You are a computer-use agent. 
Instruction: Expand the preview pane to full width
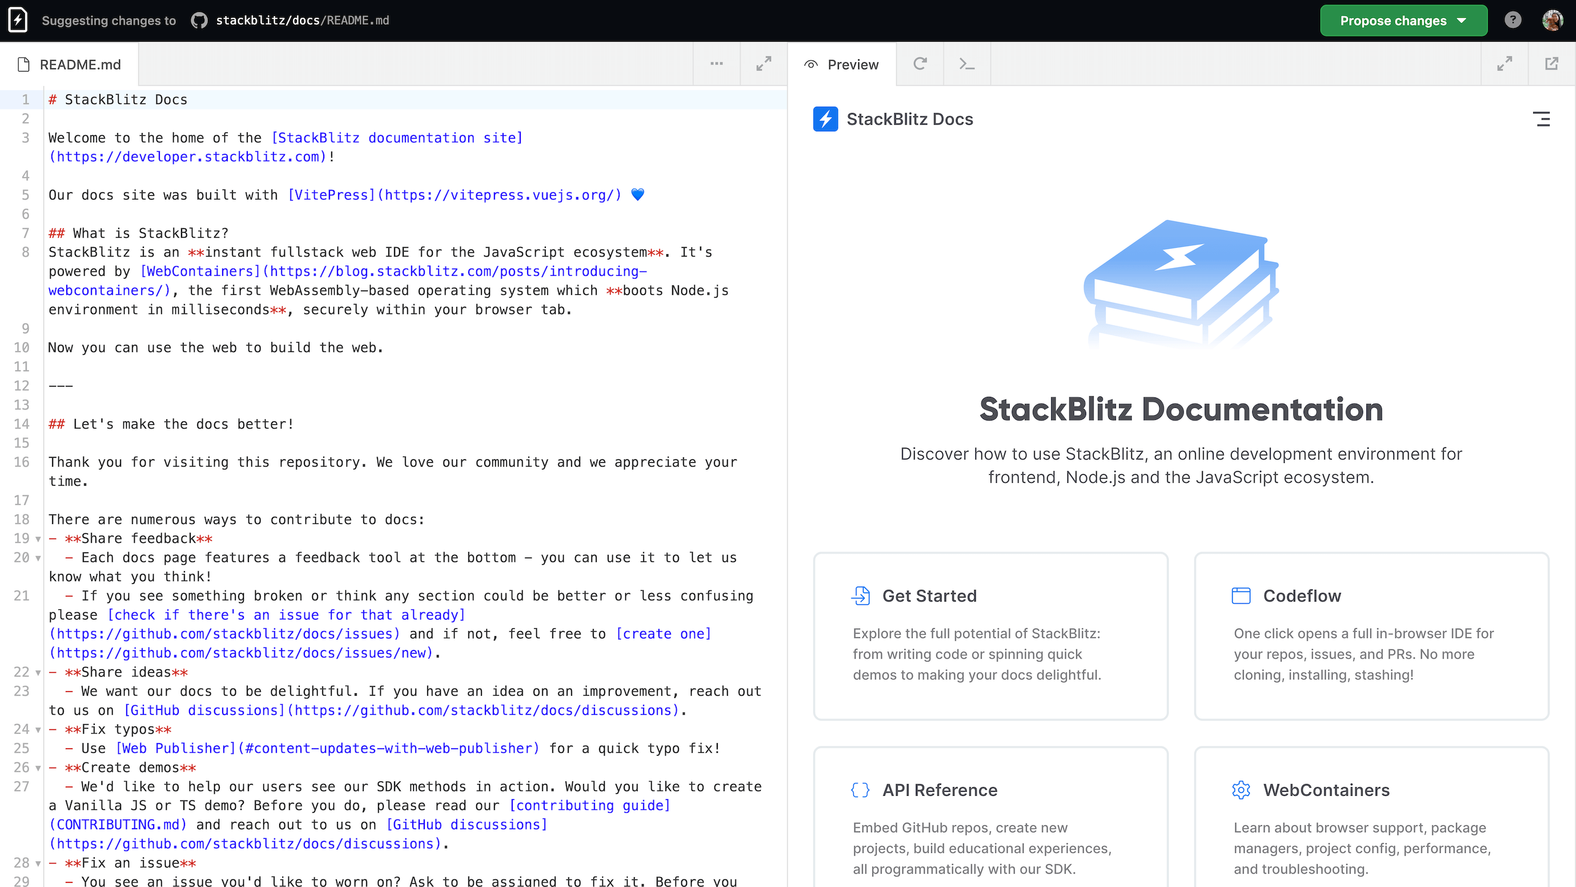click(x=1505, y=63)
